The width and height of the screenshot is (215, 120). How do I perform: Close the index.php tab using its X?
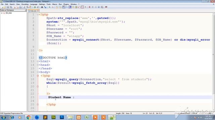[38, 11]
